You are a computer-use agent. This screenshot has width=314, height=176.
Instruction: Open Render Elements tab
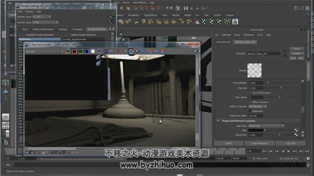tap(97, 29)
